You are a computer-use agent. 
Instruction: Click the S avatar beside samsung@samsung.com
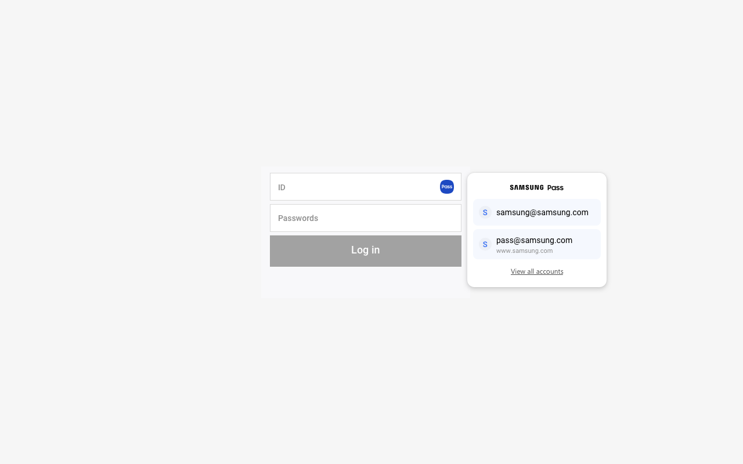485,212
